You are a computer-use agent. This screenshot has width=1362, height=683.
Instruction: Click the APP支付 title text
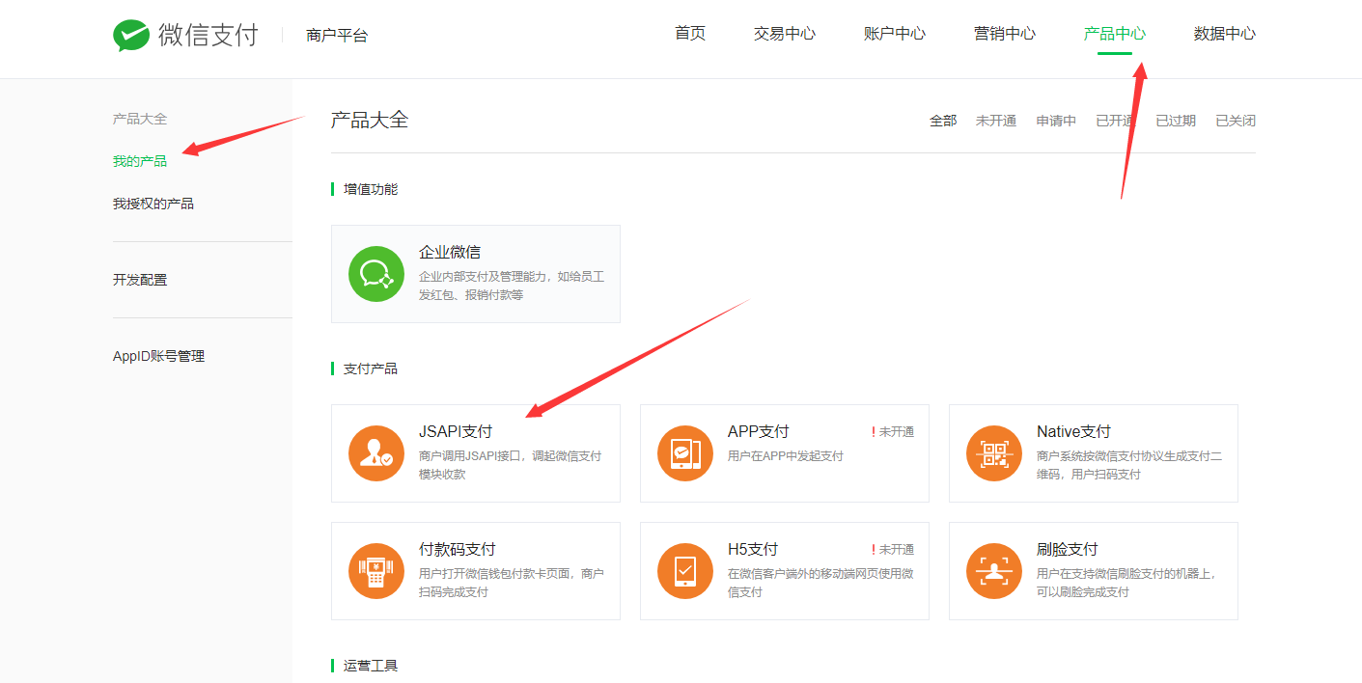coord(759,431)
